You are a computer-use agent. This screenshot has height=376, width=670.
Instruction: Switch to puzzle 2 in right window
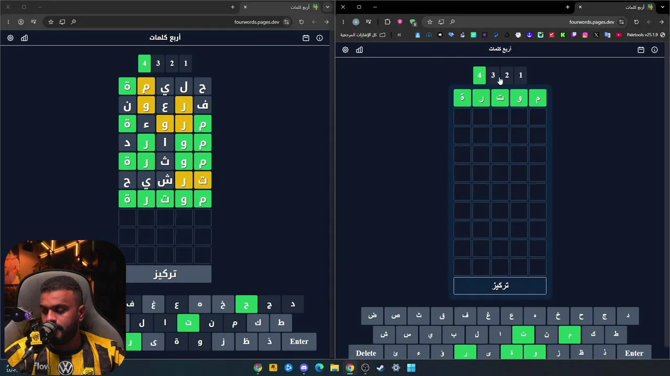click(507, 75)
